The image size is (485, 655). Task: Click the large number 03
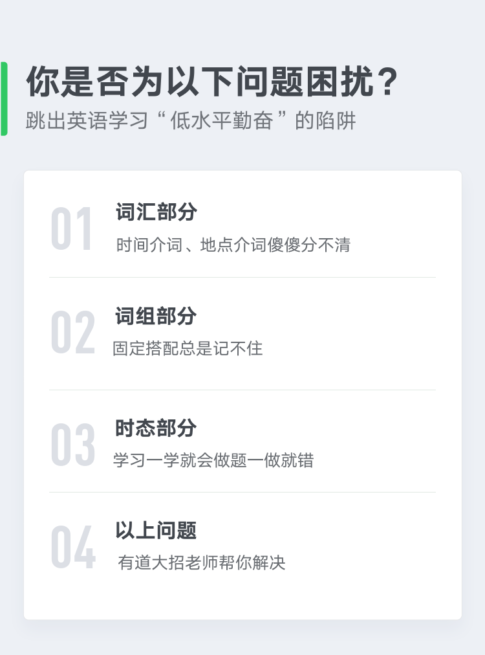pos(73,444)
